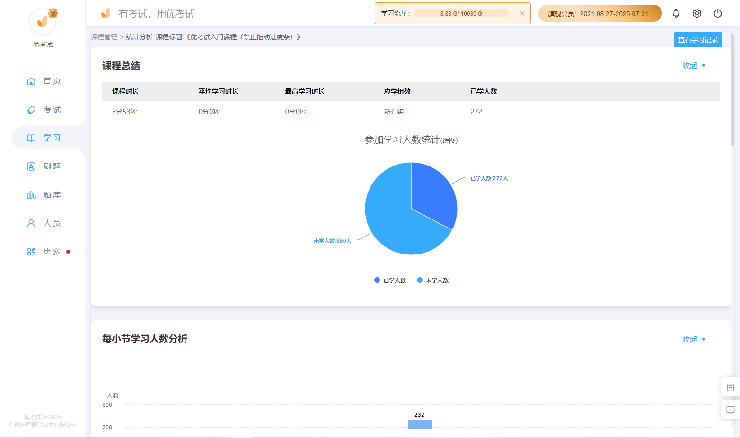Click the person icon for 人员
The width and height of the screenshot is (740, 438).
[x=31, y=223]
